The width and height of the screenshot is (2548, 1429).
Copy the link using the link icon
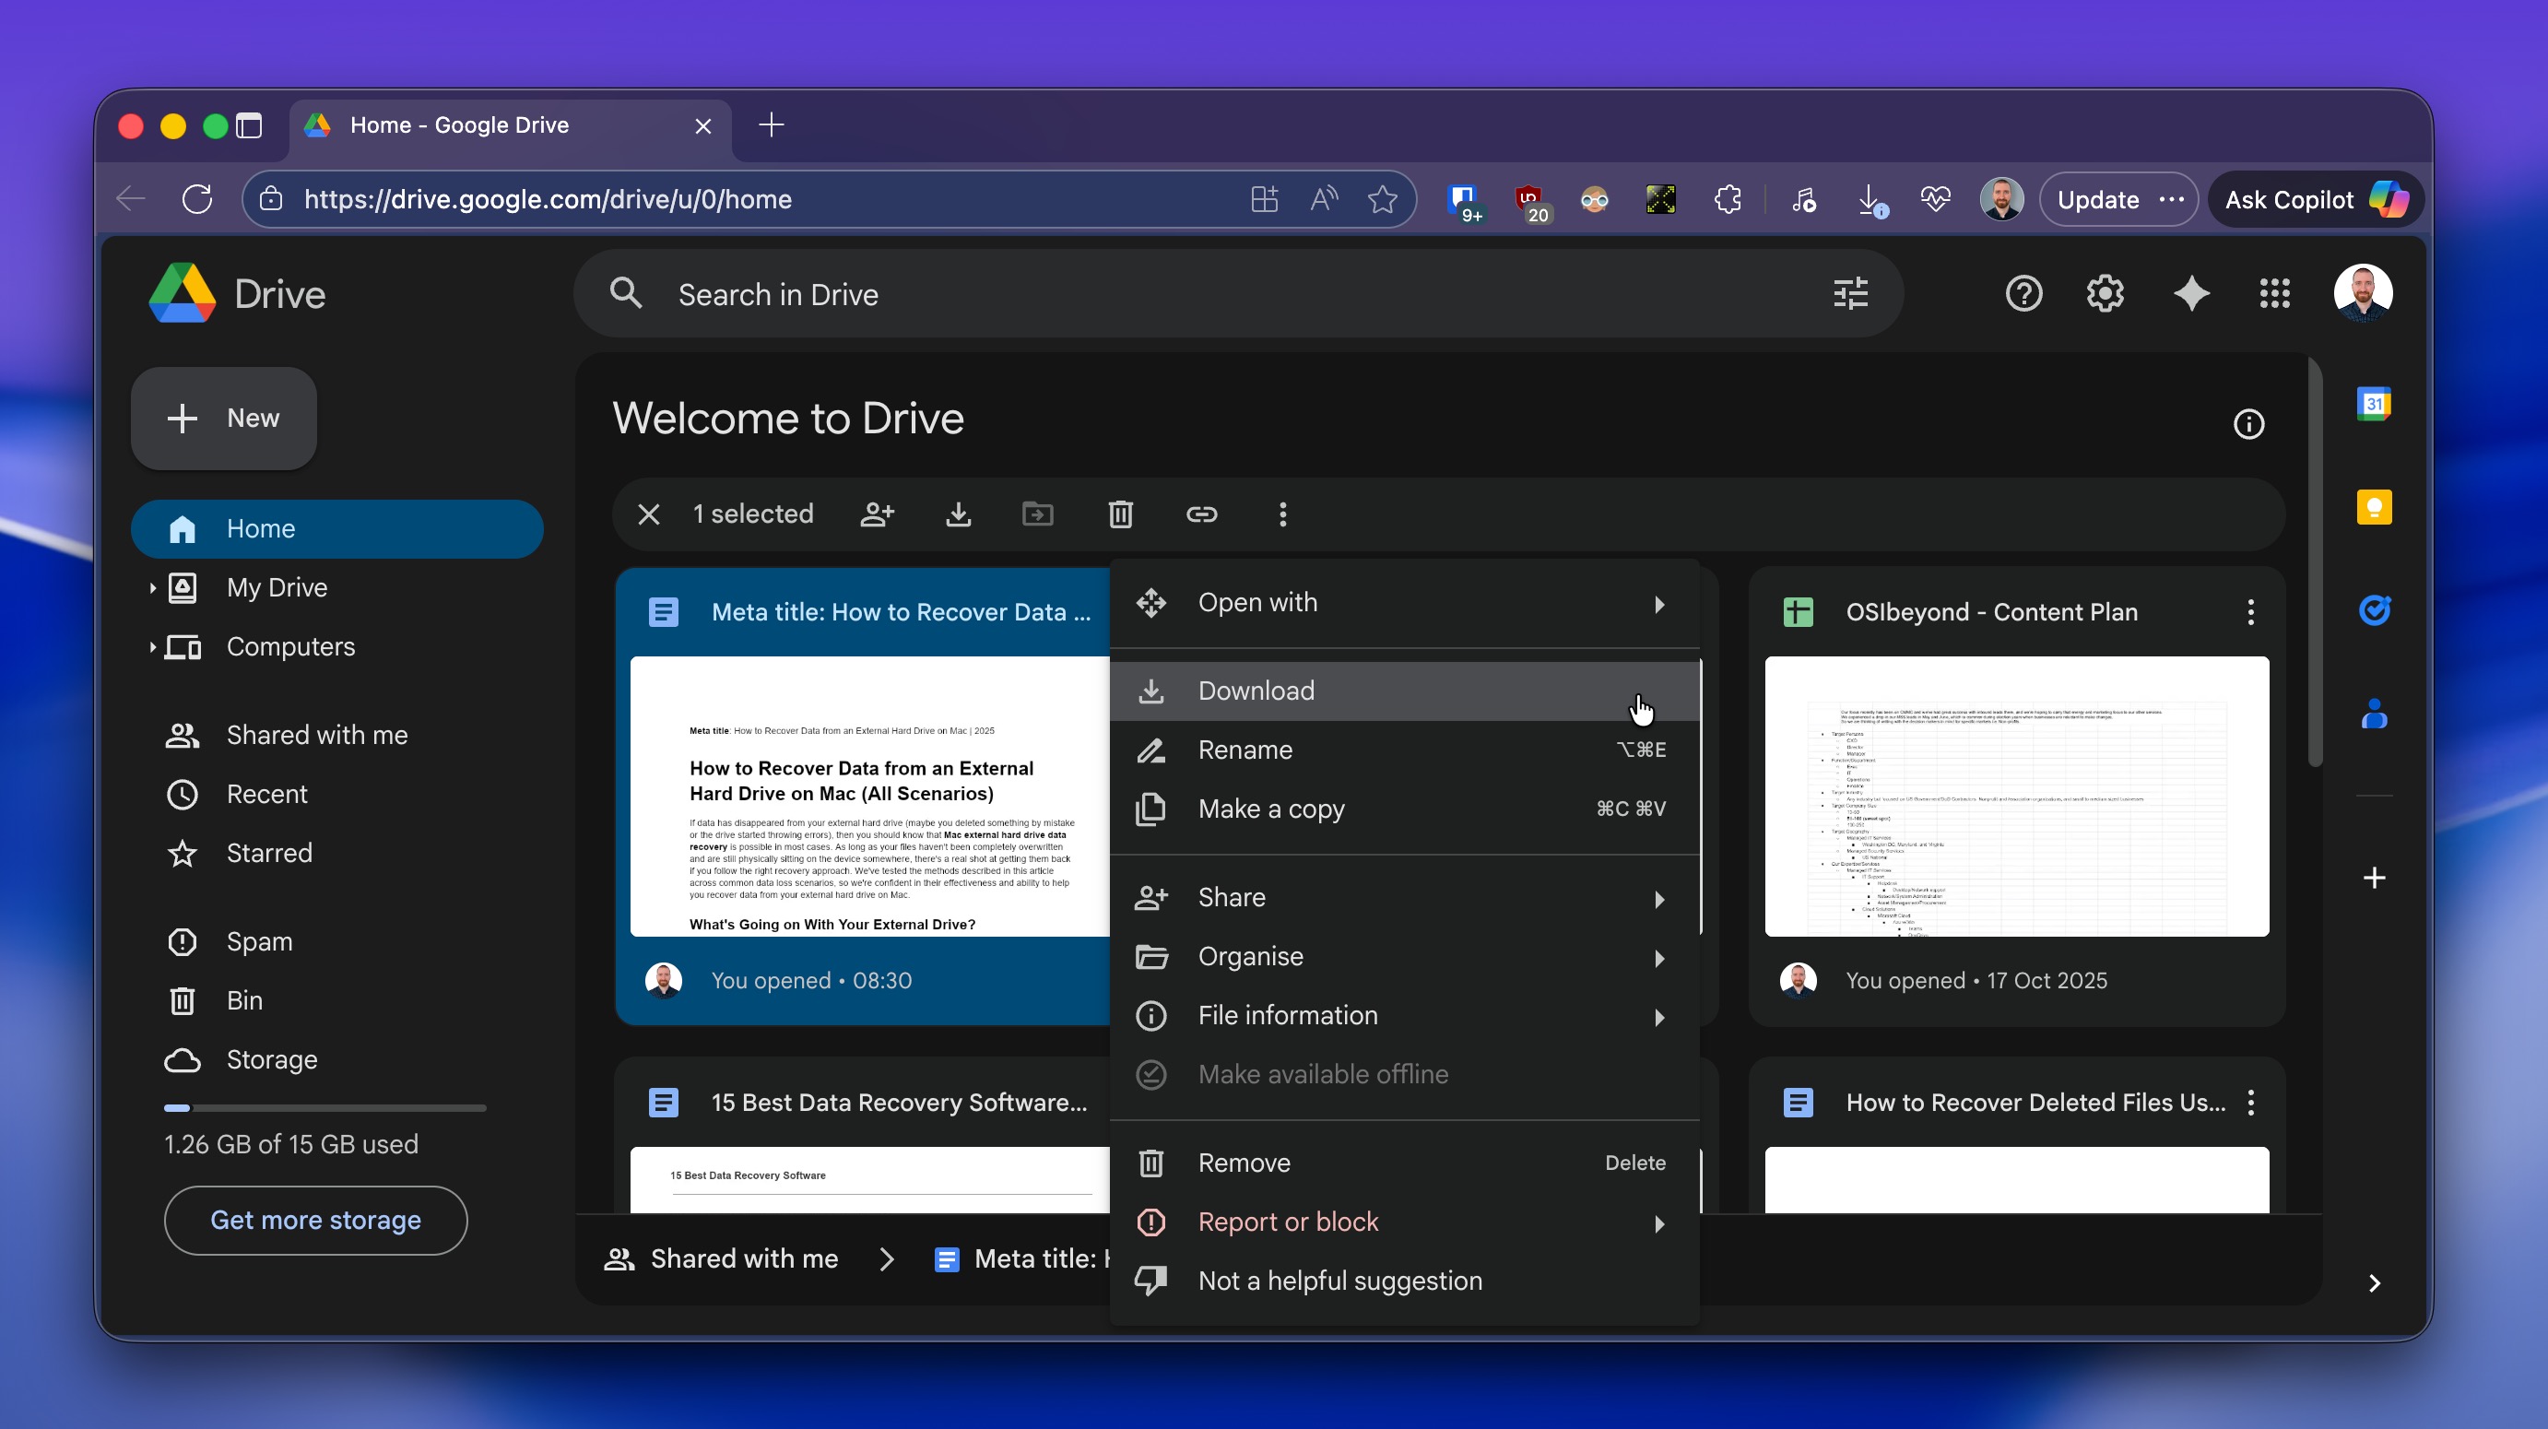point(1202,514)
